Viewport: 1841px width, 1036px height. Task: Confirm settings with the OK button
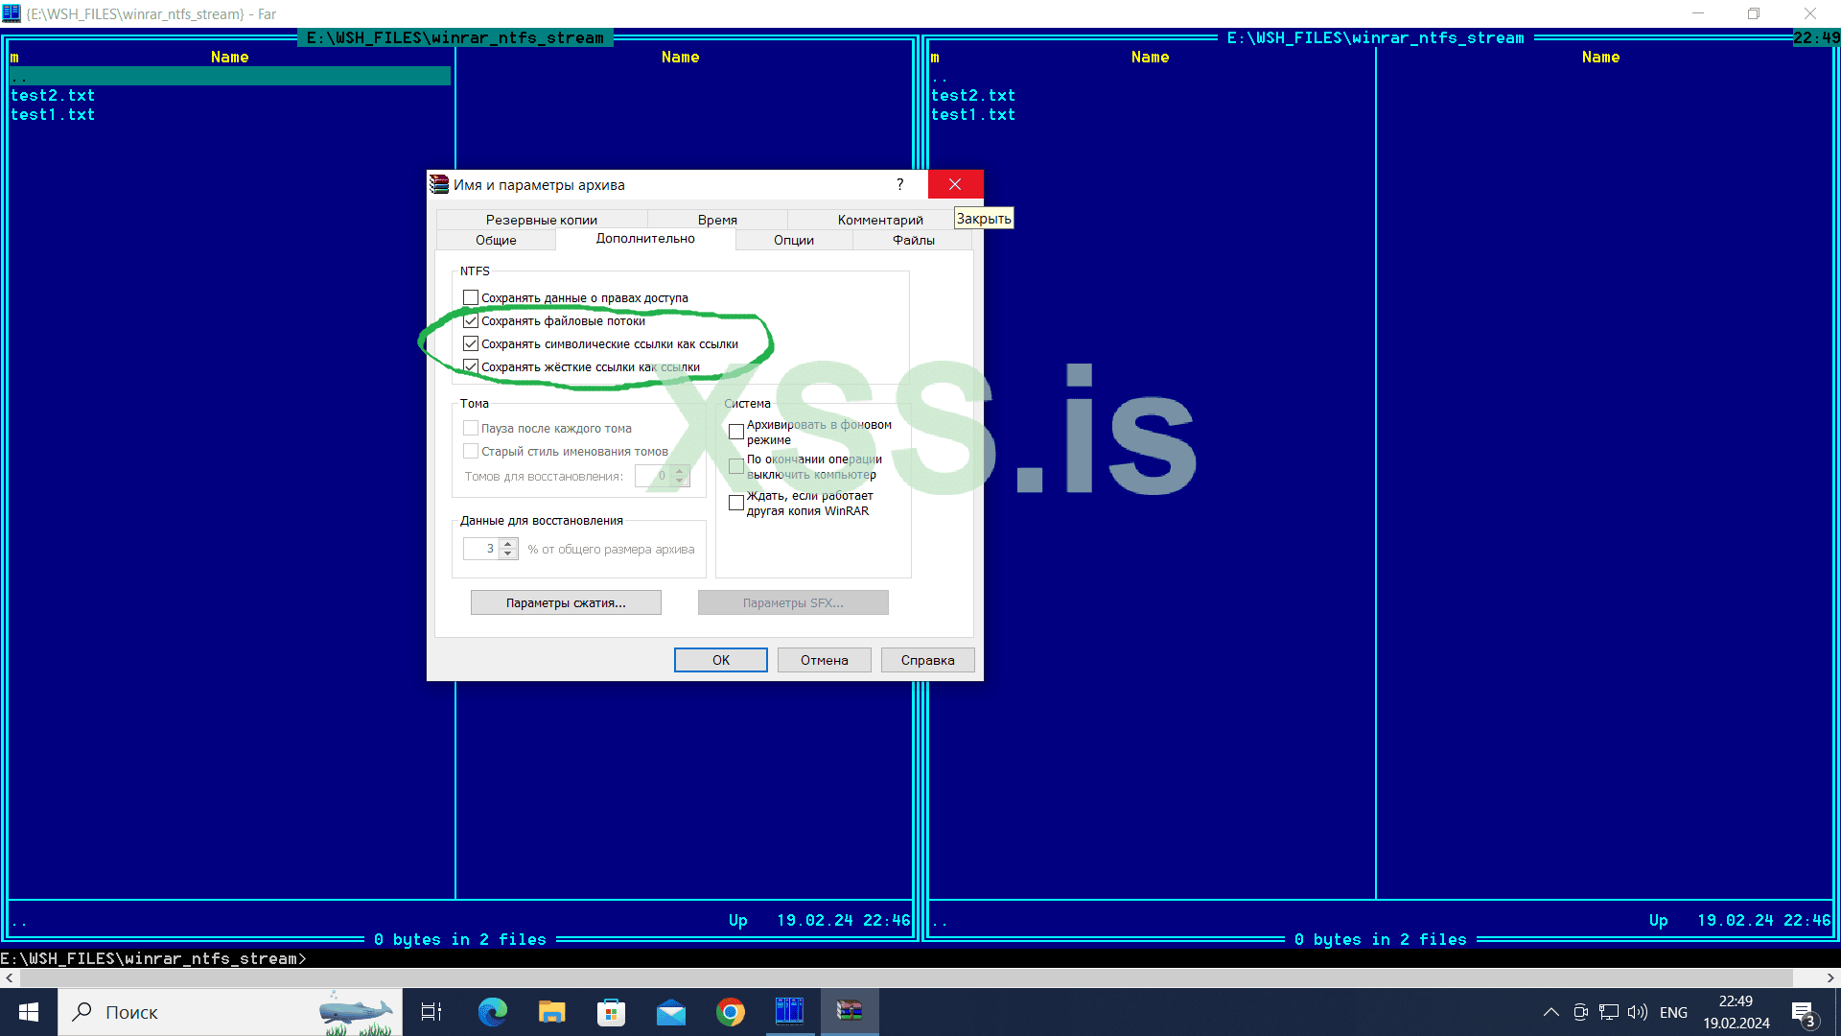point(720,660)
